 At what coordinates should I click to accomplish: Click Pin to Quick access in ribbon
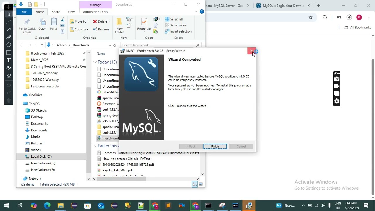pos(27,26)
